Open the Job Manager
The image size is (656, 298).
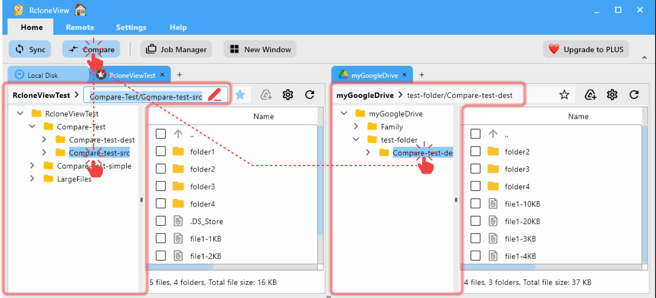(176, 49)
